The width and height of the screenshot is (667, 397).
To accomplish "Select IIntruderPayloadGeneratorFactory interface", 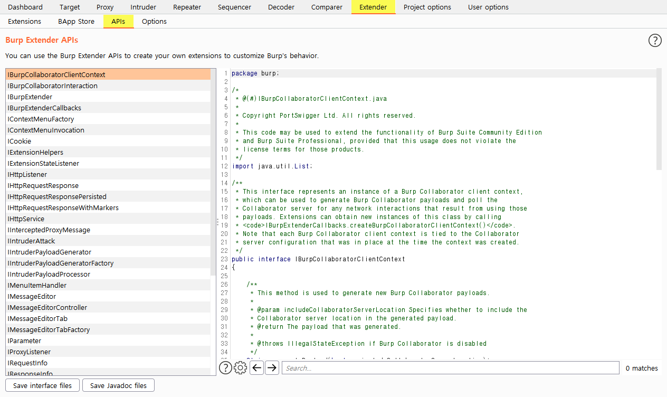I will tap(108, 263).
